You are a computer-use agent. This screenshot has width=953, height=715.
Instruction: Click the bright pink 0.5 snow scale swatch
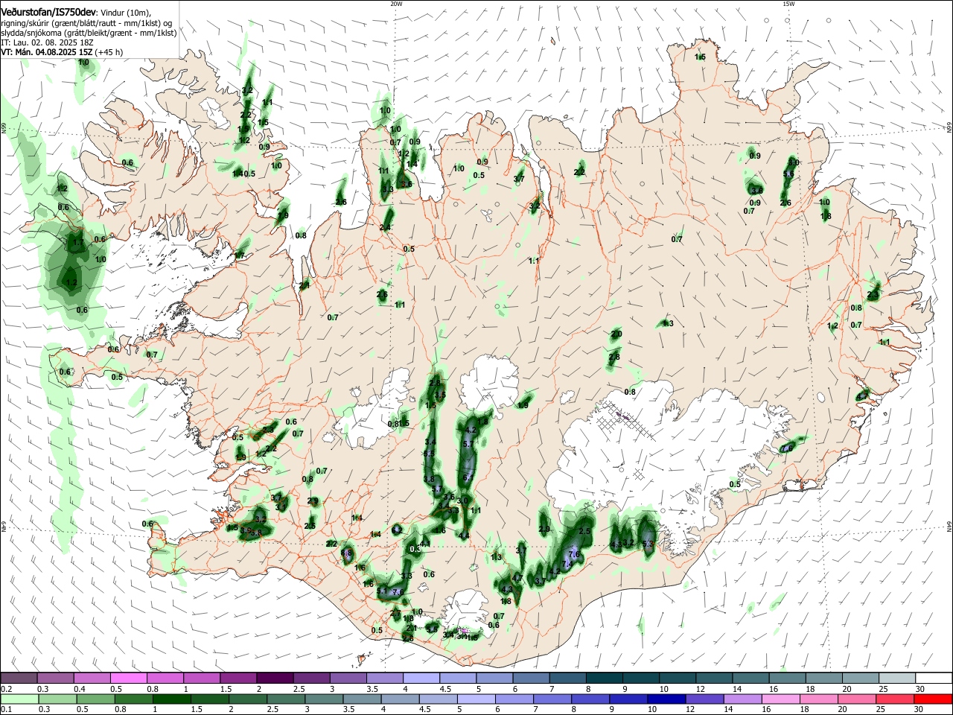[x=128, y=678]
